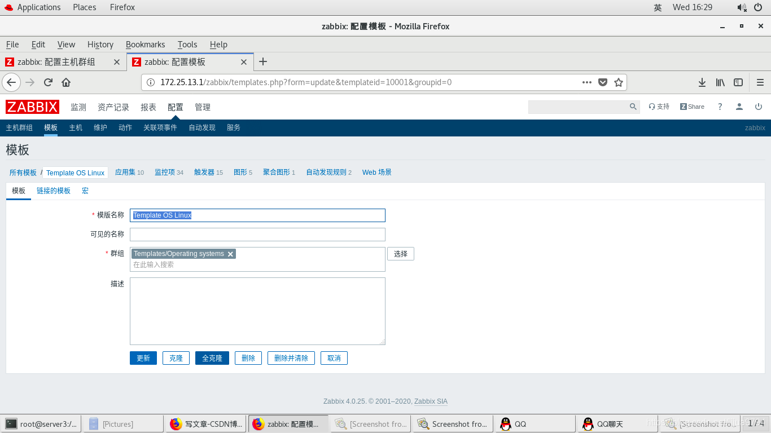Click the ZABBIX logo

tap(32, 107)
